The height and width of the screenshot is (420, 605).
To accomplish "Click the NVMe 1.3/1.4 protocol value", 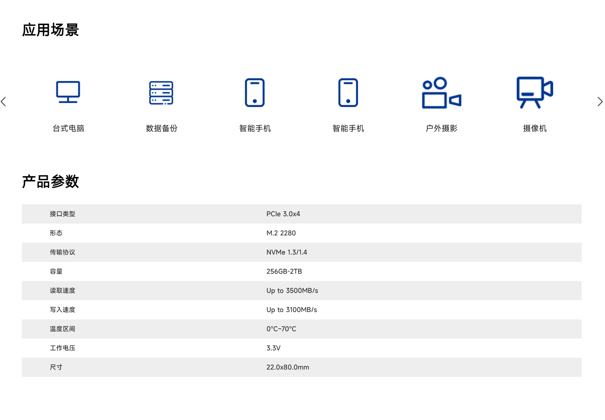I will point(287,252).
